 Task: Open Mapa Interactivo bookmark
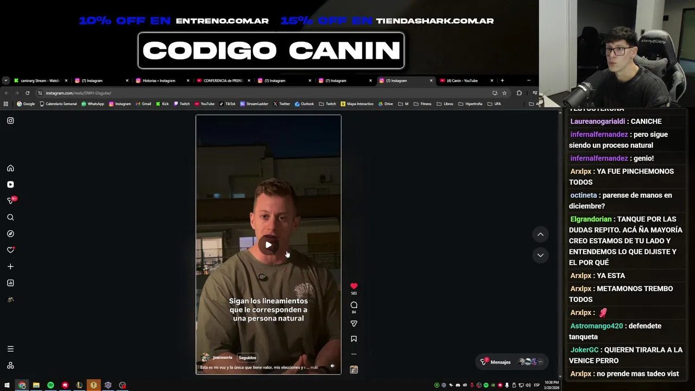pos(357,104)
